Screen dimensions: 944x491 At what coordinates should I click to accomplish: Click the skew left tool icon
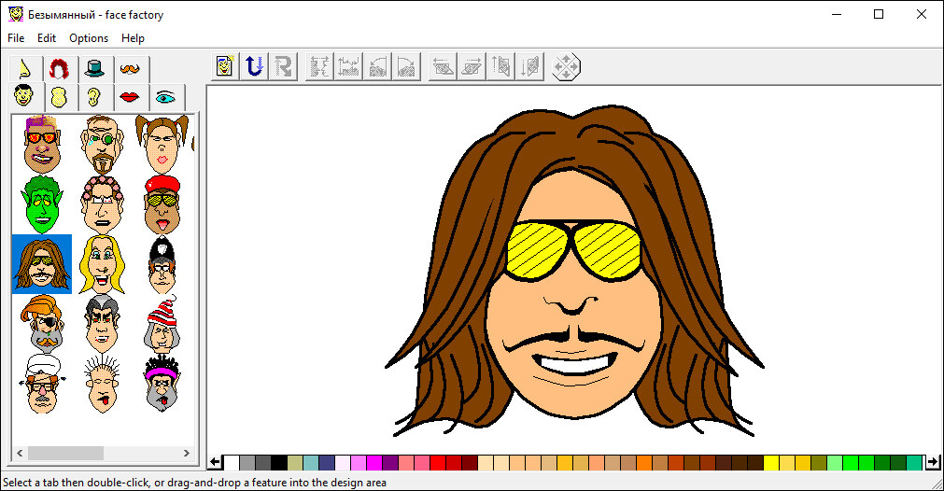click(442, 66)
